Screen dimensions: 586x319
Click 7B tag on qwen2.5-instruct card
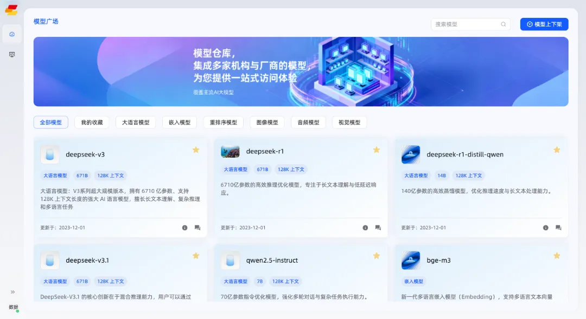tap(260, 282)
